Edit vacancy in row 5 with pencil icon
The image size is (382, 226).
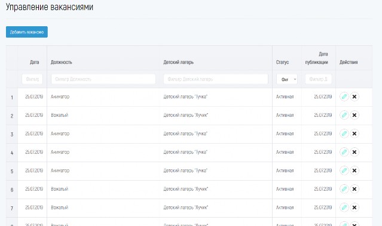point(344,171)
